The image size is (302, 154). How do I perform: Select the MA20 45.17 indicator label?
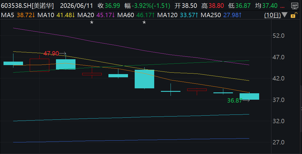(x=96, y=15)
